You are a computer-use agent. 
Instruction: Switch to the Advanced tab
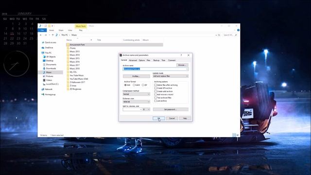tap(133, 60)
